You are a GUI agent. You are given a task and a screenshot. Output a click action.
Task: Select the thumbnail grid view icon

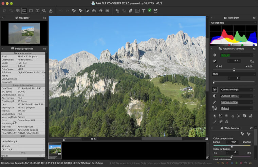point(18,11)
